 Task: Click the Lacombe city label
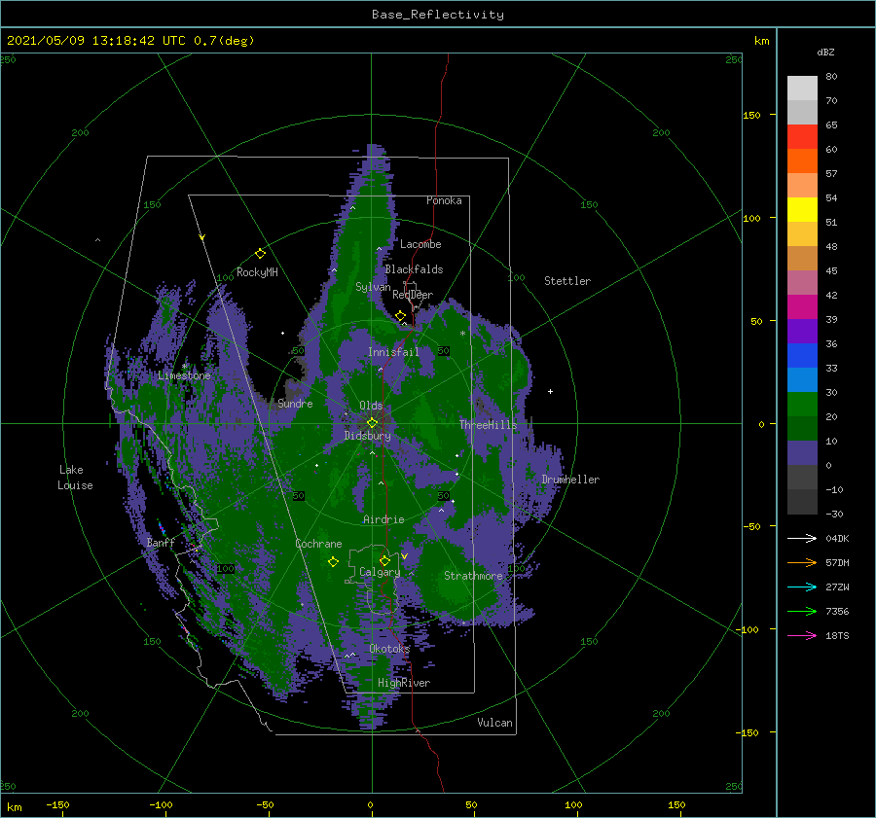tap(420, 244)
